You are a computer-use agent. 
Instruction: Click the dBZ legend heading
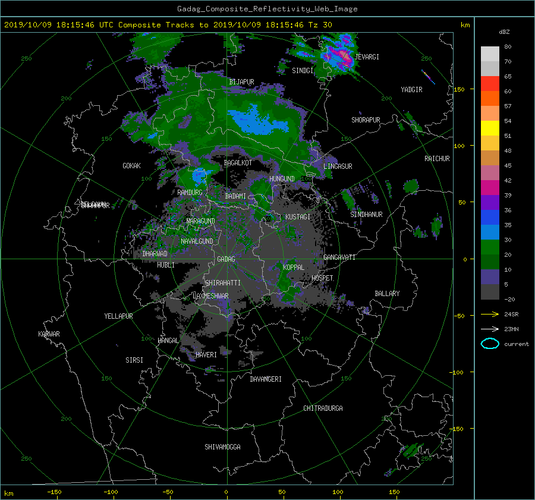coord(504,32)
